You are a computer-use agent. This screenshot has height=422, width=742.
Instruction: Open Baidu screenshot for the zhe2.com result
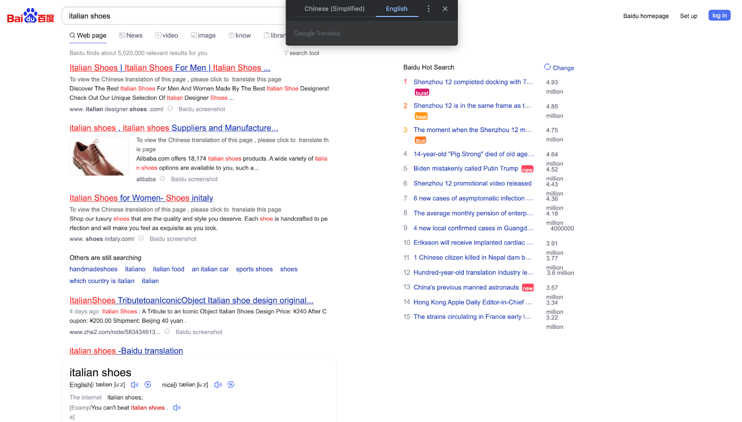point(199,332)
